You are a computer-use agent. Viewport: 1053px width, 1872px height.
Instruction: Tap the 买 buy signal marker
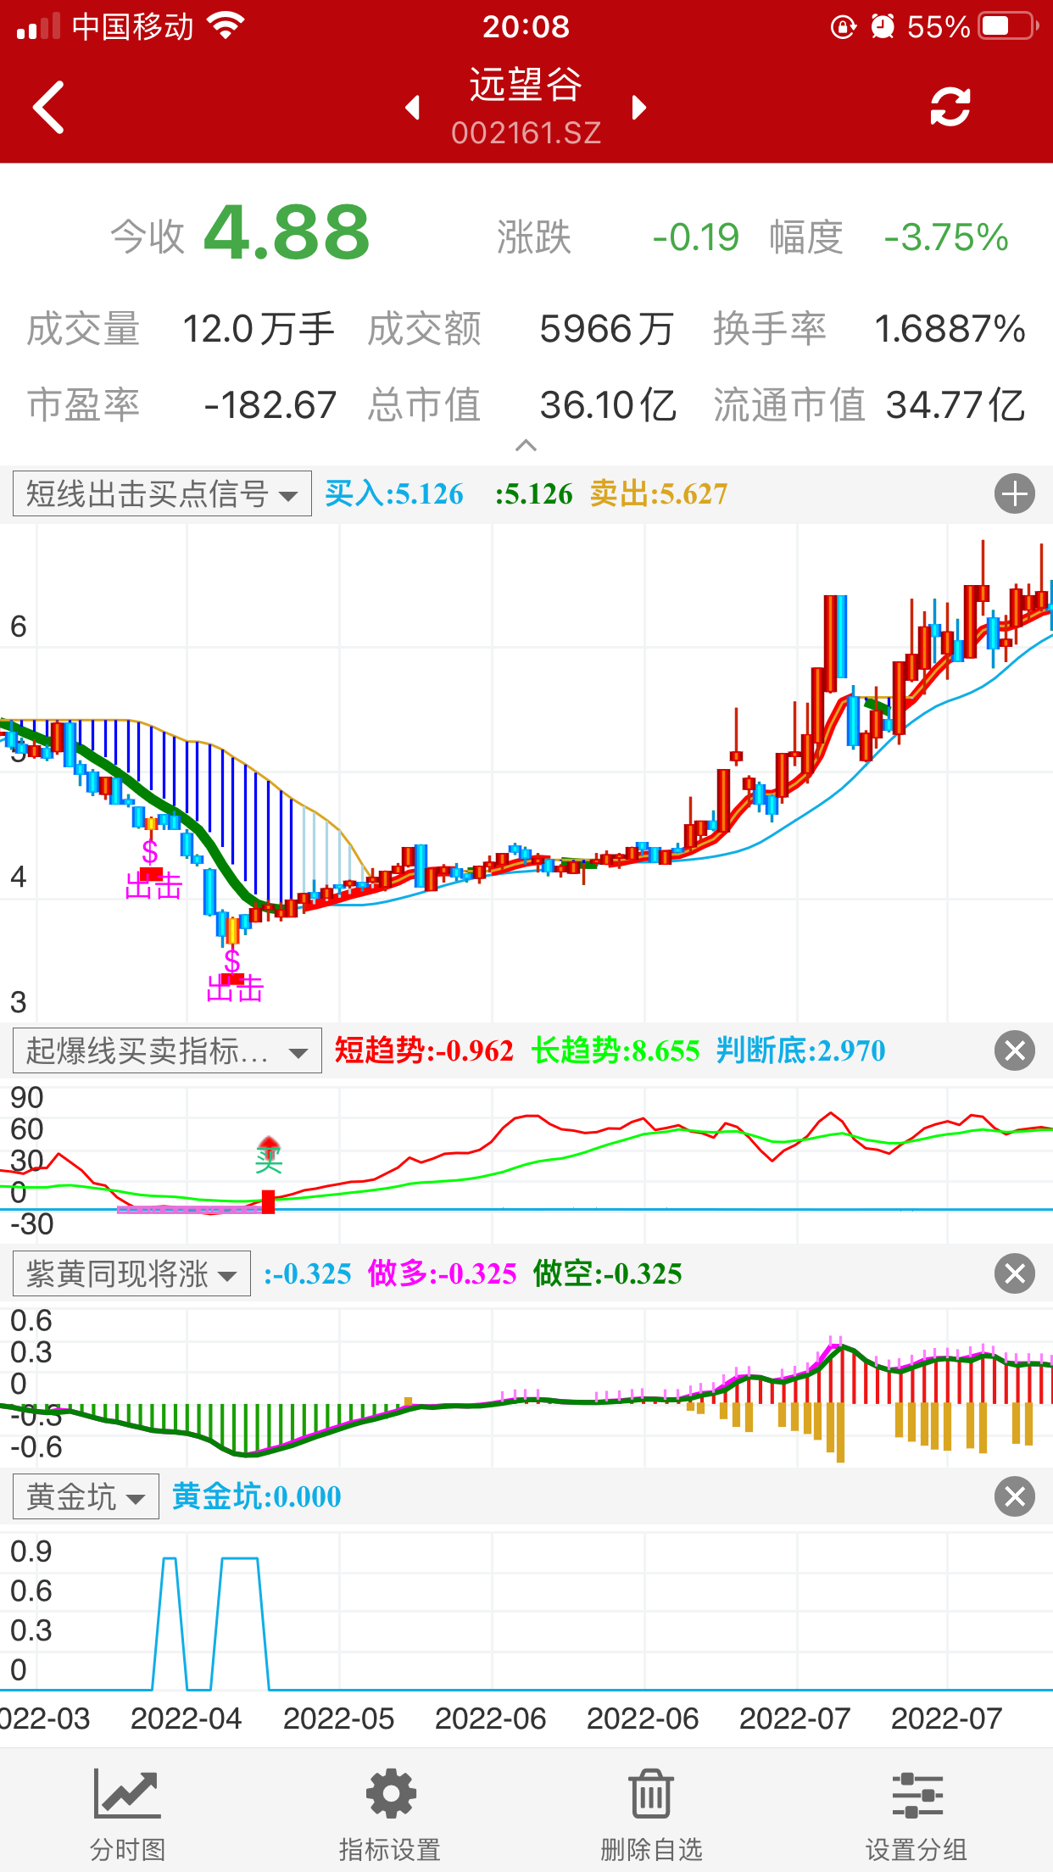pyautogui.click(x=269, y=1156)
